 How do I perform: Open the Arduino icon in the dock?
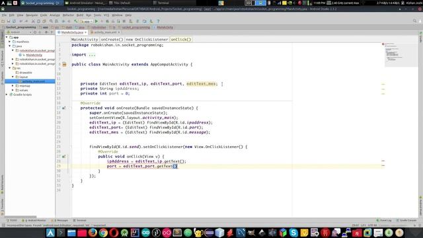(x=145, y=233)
